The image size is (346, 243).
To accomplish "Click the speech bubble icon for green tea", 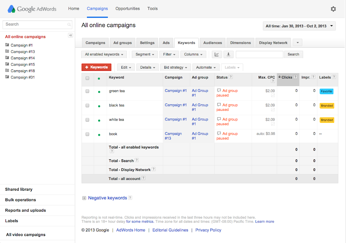I will pyautogui.click(x=219, y=91).
